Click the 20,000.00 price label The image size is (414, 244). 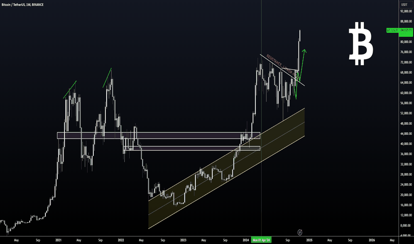[406, 195]
